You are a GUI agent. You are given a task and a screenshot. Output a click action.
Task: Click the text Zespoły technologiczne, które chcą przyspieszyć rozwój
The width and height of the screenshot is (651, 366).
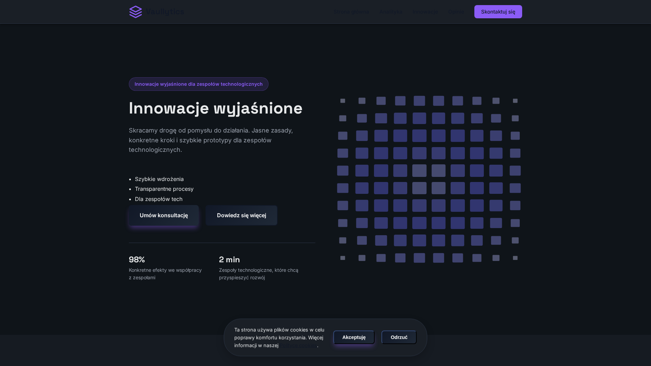click(259, 274)
